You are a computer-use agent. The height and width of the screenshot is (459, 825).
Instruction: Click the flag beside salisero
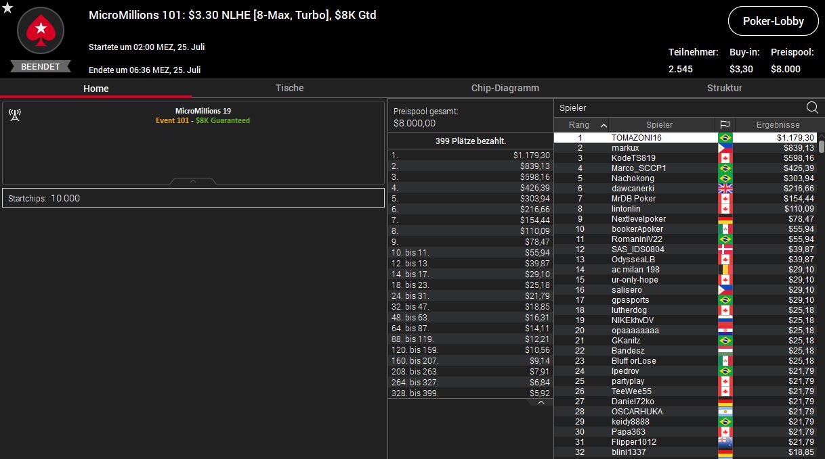tap(725, 290)
